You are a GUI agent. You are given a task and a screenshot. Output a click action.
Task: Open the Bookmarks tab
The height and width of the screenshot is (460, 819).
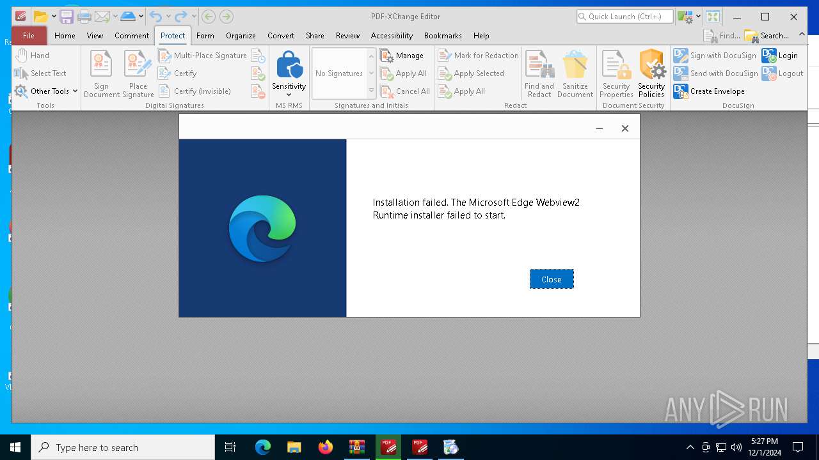[x=443, y=36]
